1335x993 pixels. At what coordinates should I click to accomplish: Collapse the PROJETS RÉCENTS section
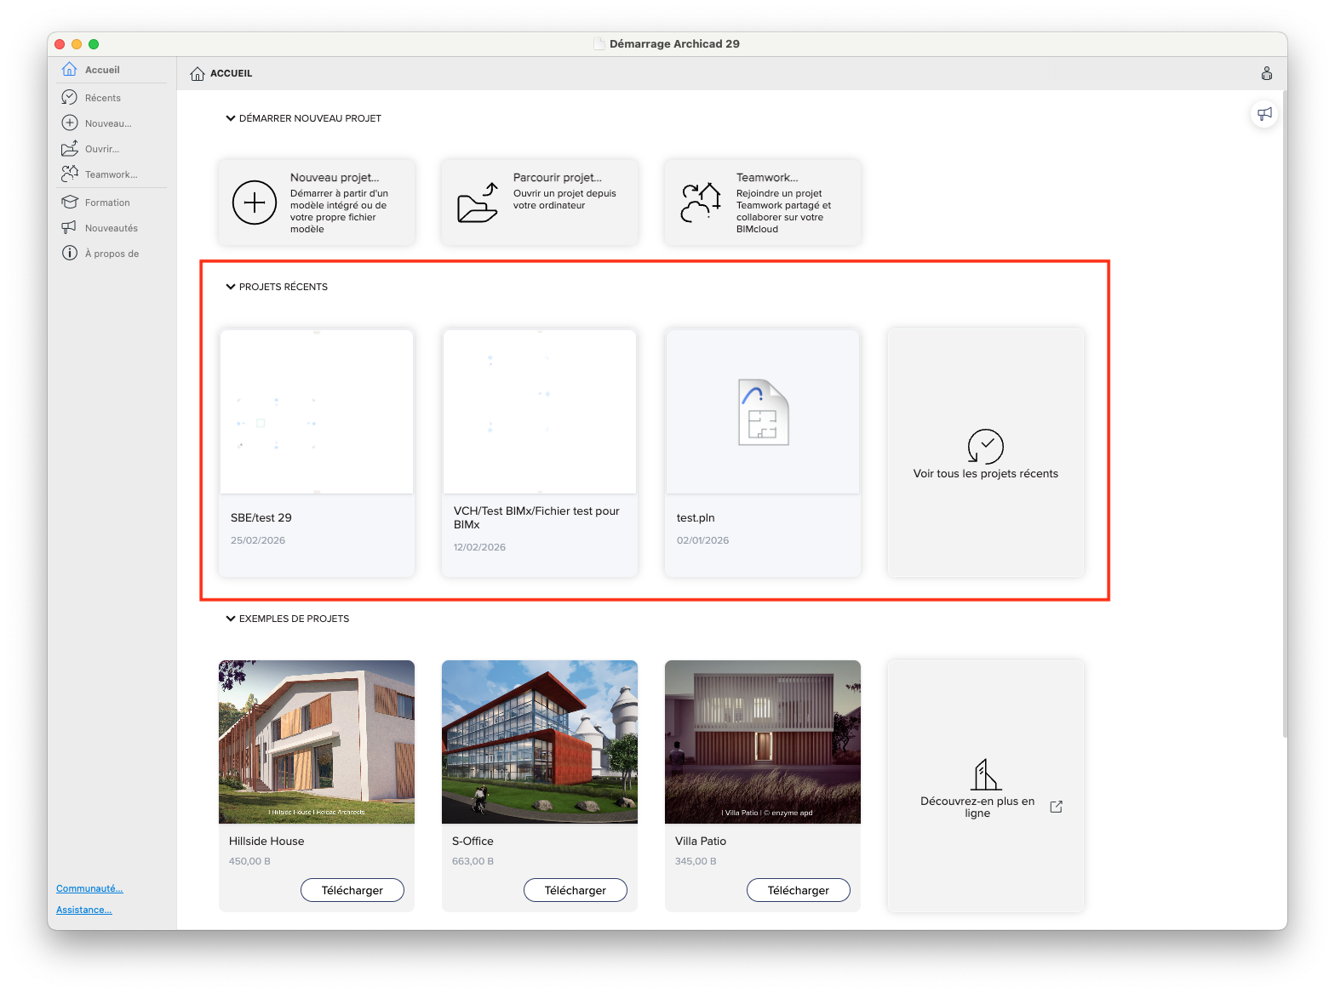click(x=230, y=287)
